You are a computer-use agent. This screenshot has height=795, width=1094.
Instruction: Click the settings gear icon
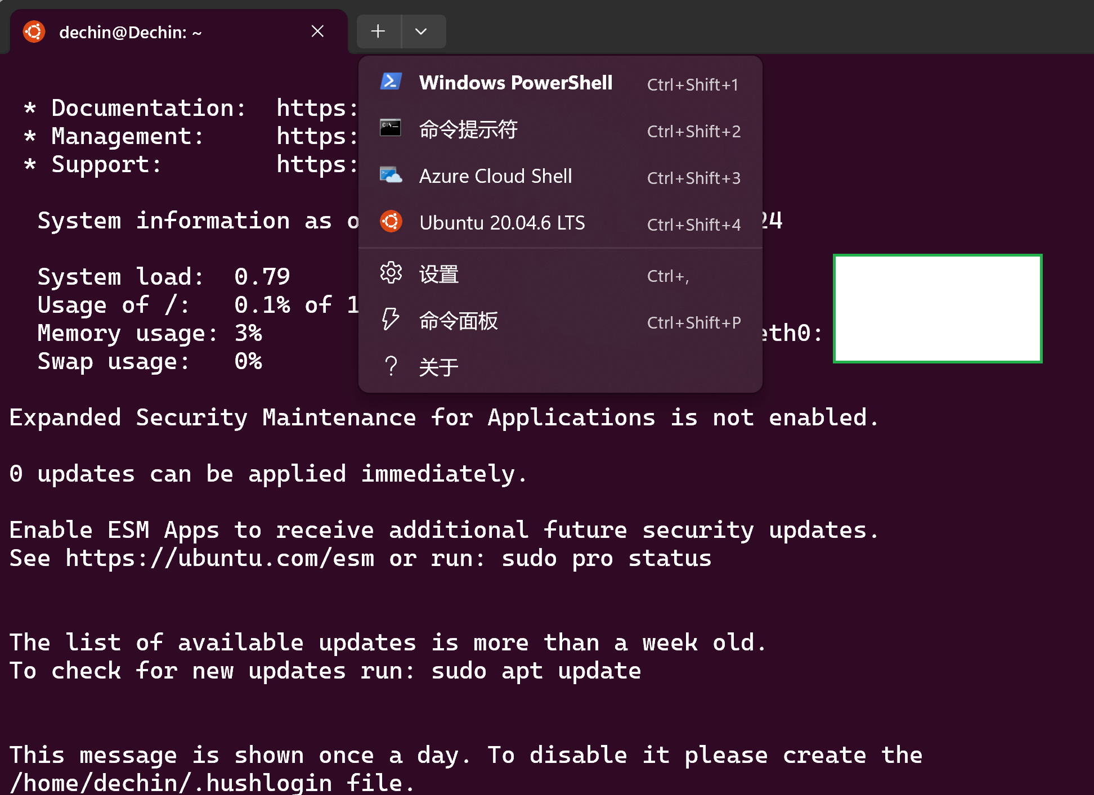391,273
